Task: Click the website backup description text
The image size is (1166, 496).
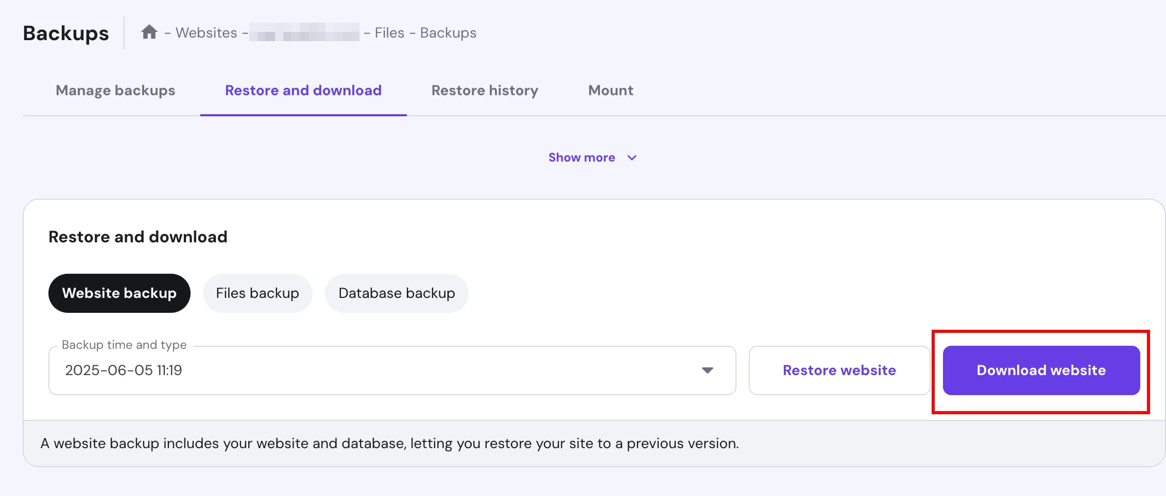Action: [389, 444]
